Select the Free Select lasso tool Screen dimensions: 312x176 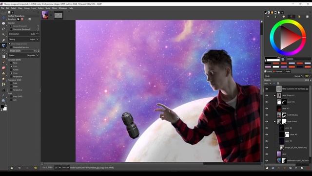(x=3, y=29)
